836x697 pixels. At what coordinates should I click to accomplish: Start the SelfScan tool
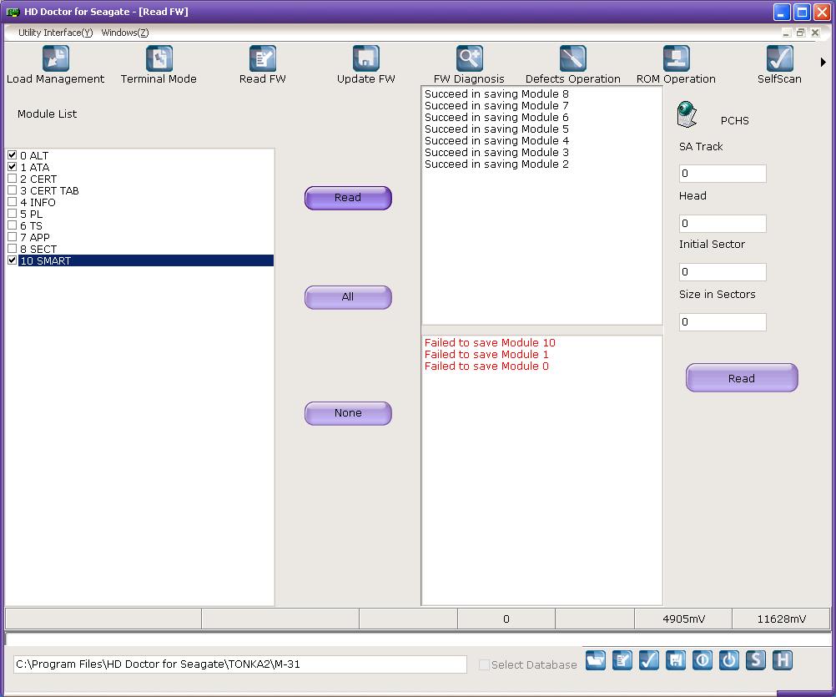(x=779, y=65)
